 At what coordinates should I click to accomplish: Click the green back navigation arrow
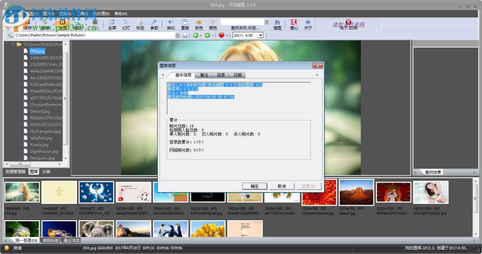pyautogui.click(x=196, y=35)
